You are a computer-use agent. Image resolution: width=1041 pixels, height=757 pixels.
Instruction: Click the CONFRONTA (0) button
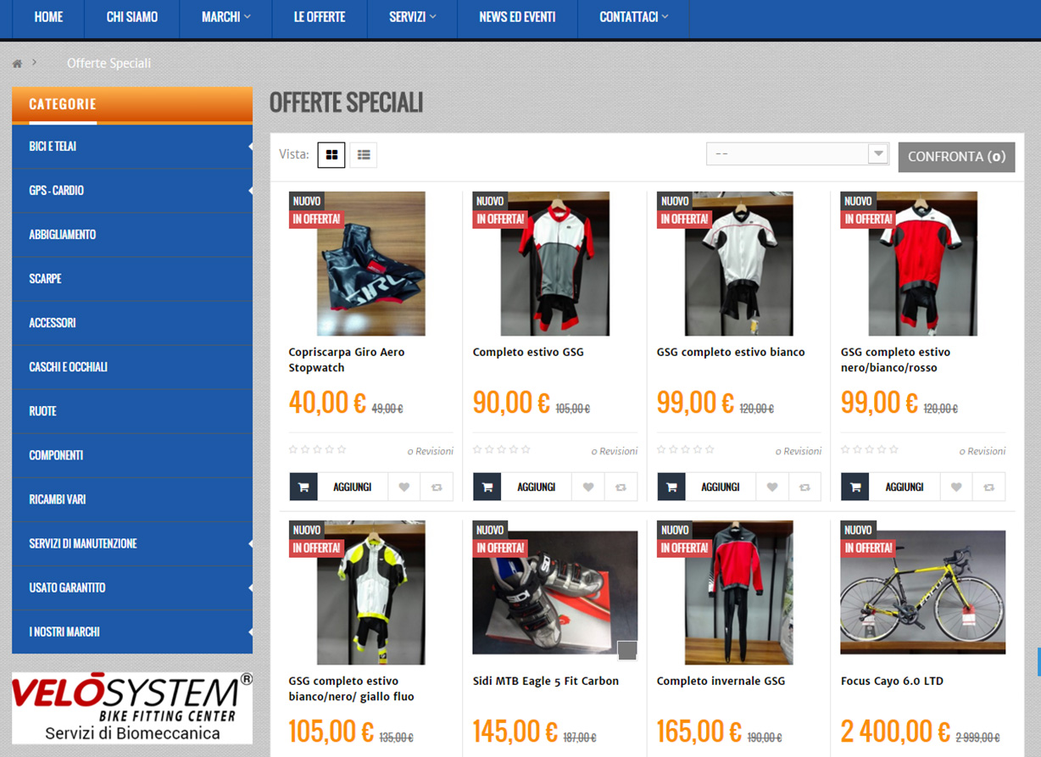point(956,157)
